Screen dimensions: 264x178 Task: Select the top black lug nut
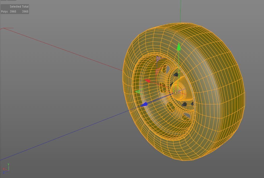pyautogui.click(x=176, y=75)
